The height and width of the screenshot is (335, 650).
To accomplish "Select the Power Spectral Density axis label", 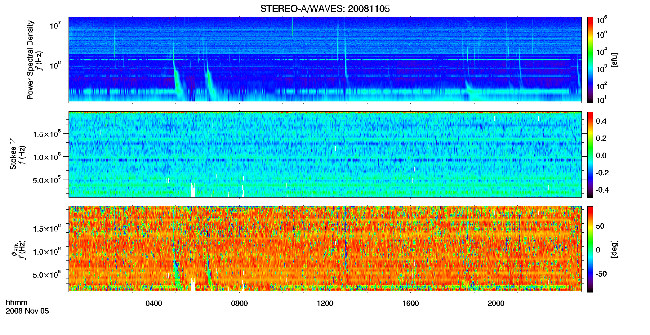I will (x=30, y=60).
